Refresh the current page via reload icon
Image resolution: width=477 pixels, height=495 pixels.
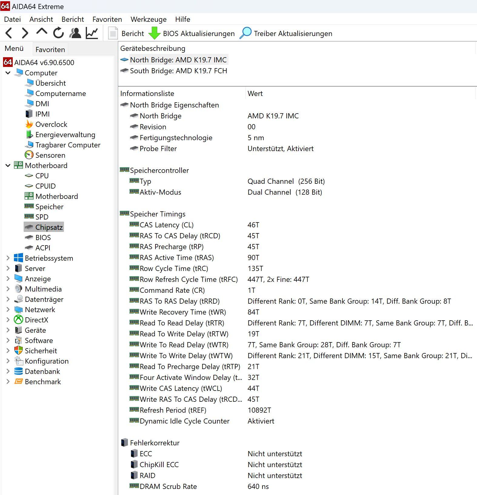[58, 33]
